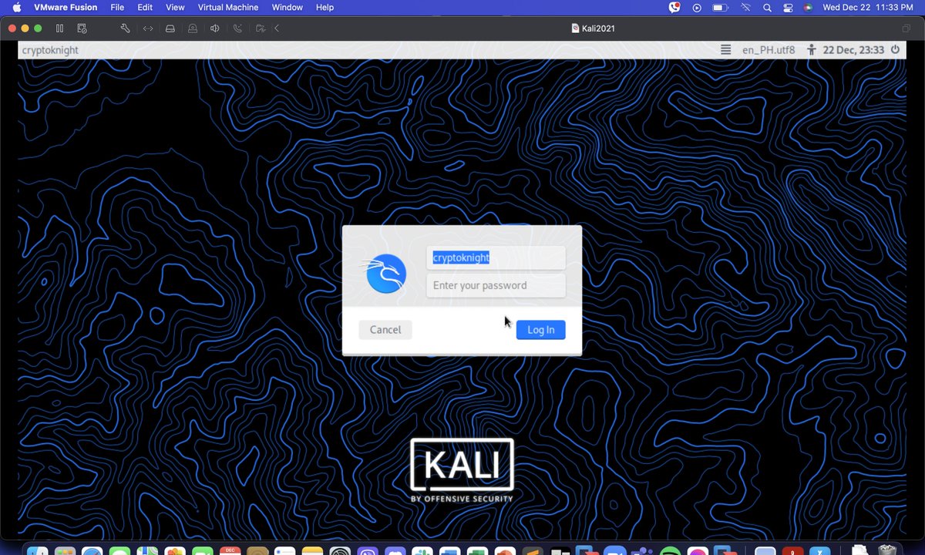Click the multi-window icon at title bar right
Screen dimensions: 925x555
tap(906, 29)
